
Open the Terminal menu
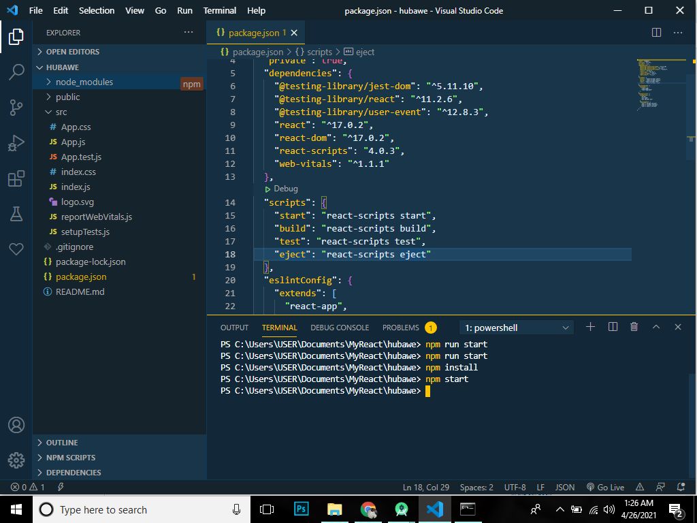[220, 10]
